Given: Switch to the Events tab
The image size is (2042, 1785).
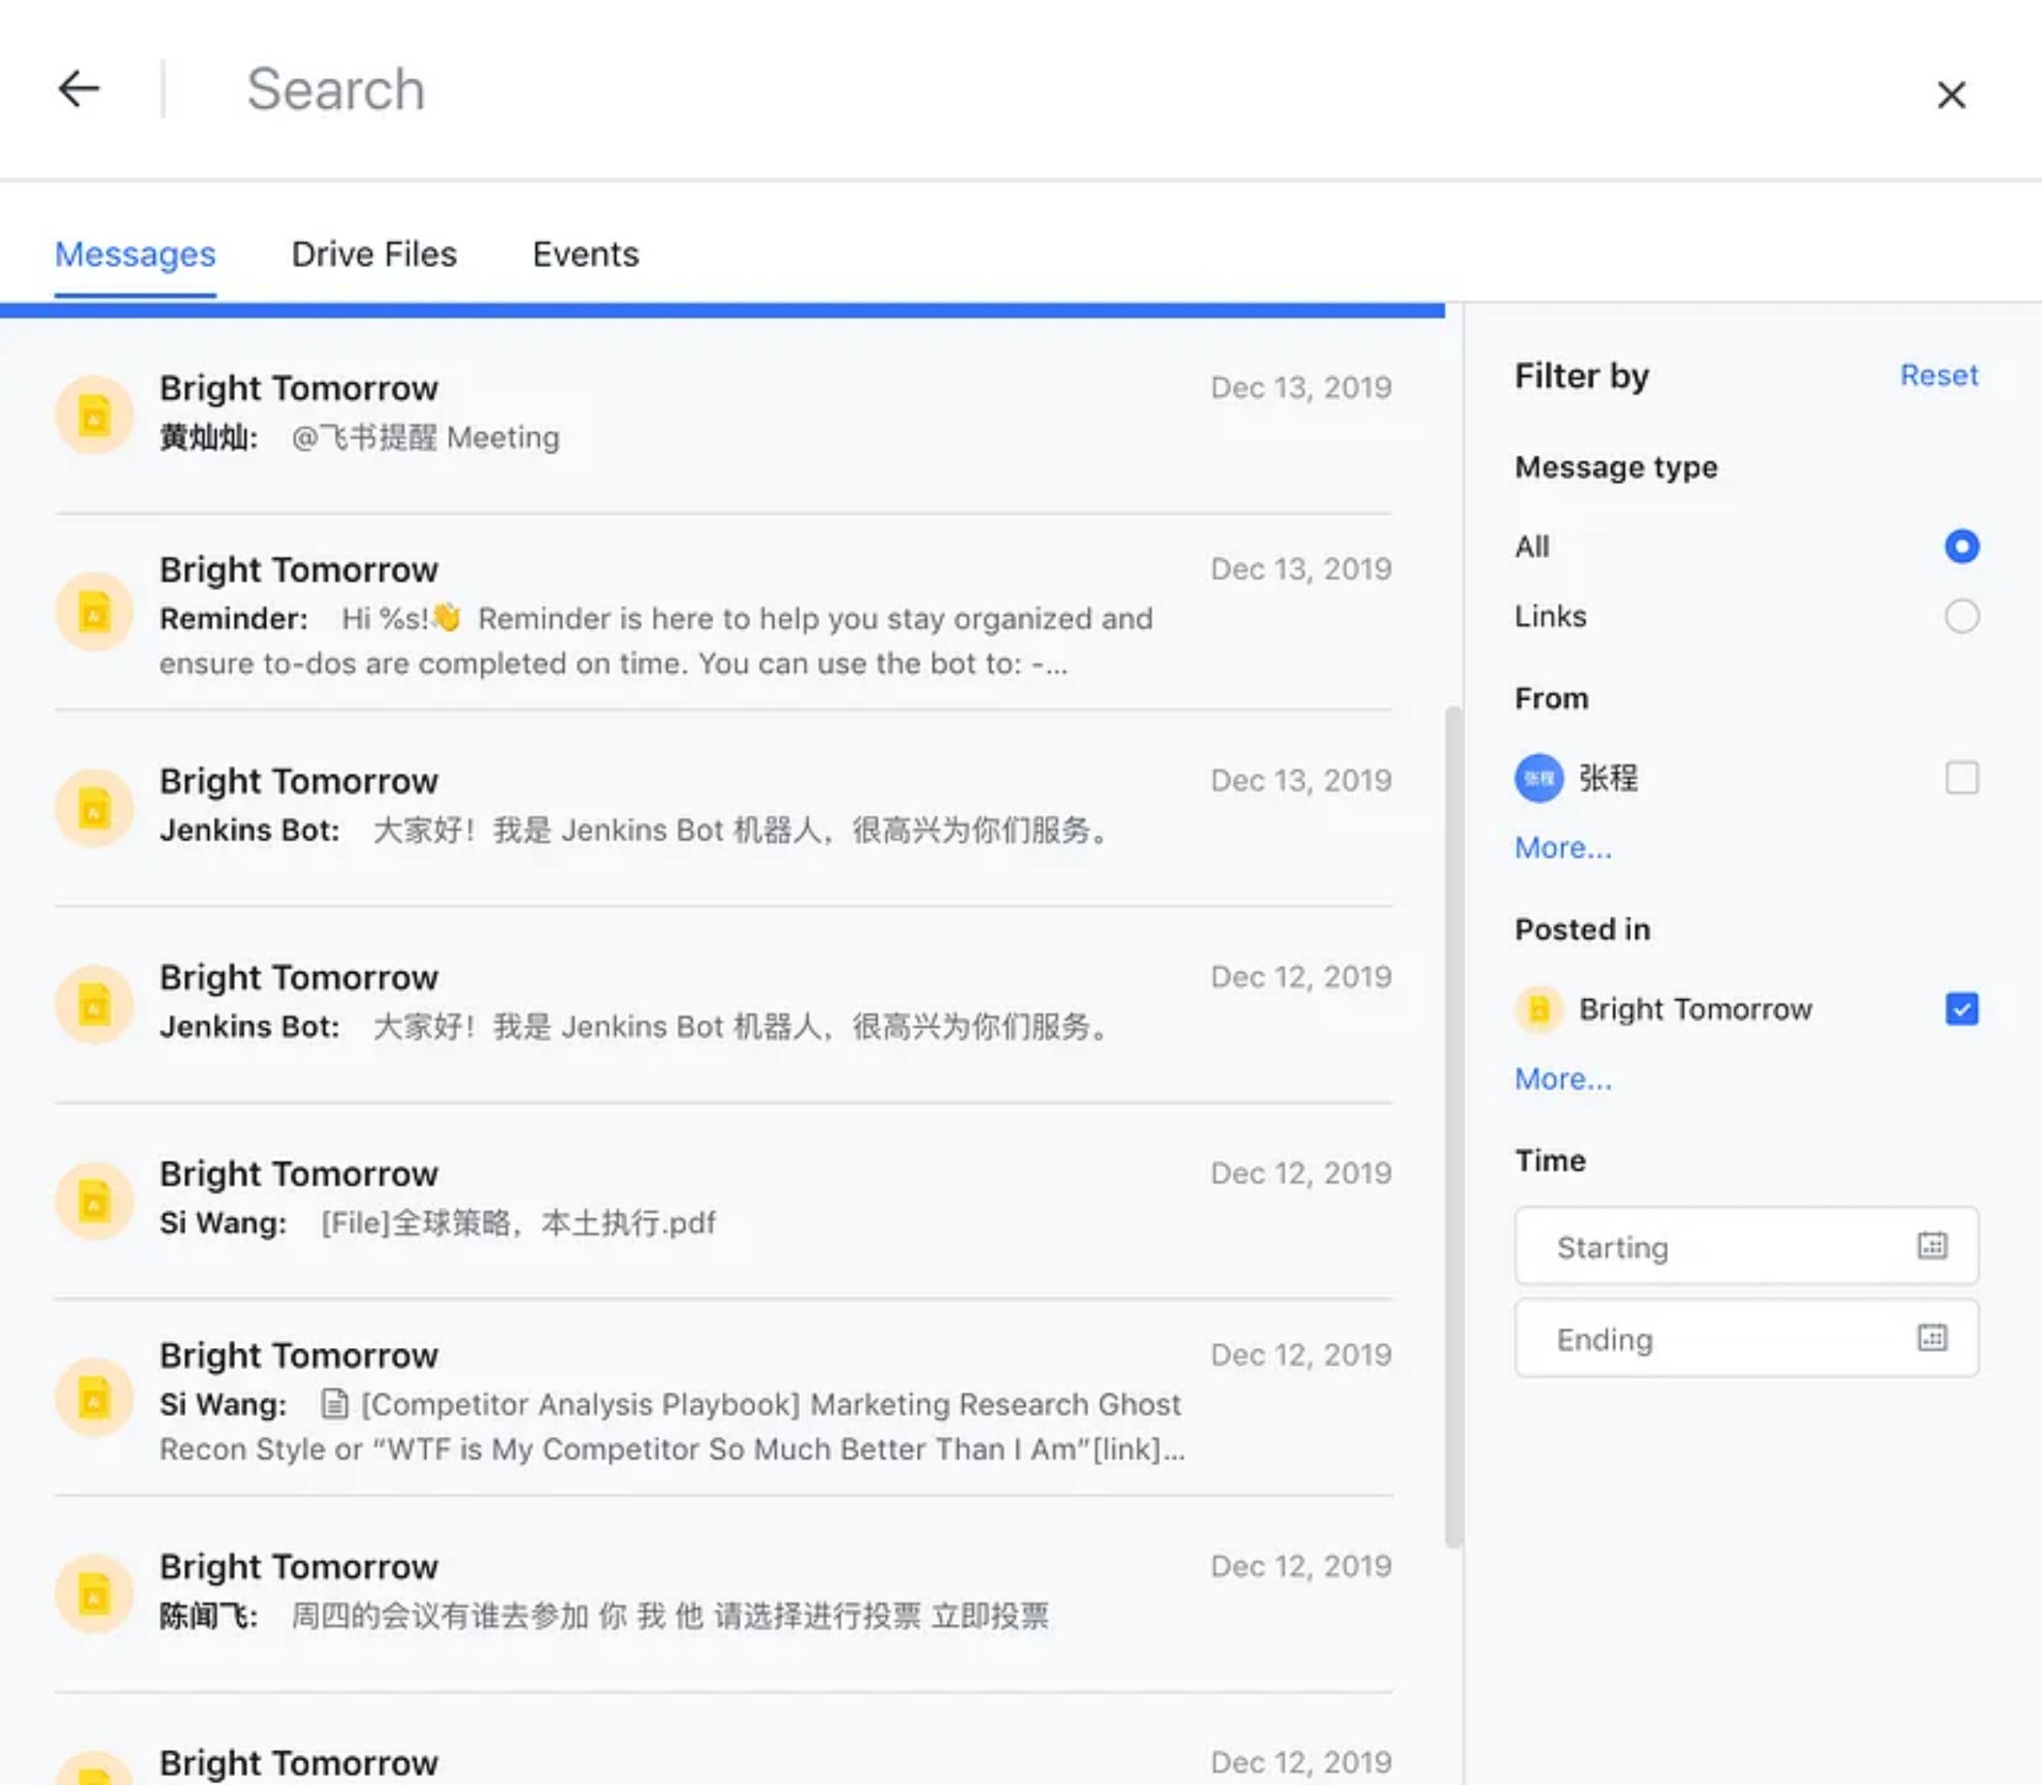Looking at the screenshot, I should 585,255.
